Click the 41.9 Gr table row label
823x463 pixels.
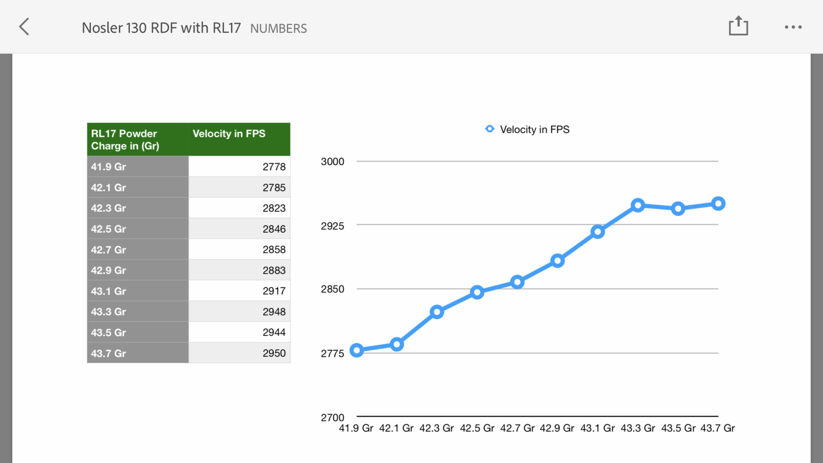click(138, 166)
